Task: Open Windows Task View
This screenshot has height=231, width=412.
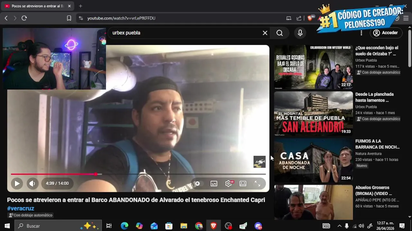Action: 109,226
